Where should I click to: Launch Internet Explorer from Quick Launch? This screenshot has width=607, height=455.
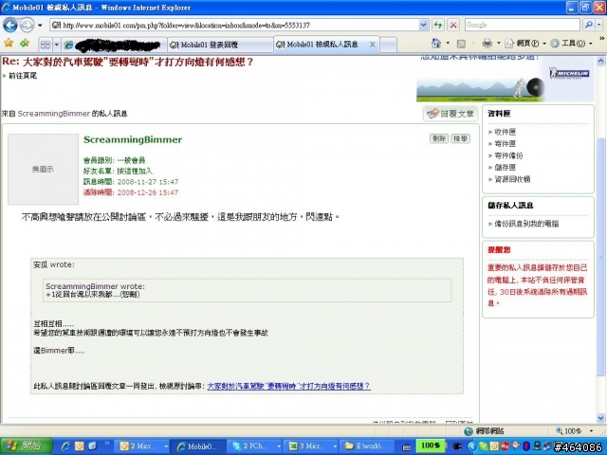pos(65,446)
